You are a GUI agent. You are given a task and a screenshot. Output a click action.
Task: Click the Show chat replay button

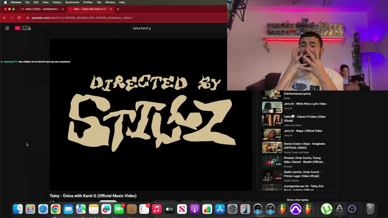[x=298, y=200]
